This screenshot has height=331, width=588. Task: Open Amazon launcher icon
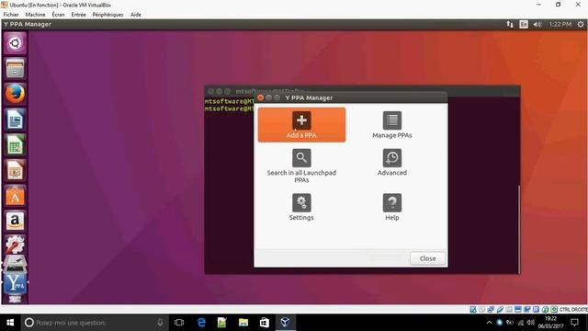(15, 221)
